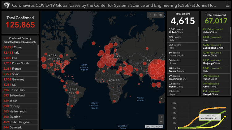Select Guangdong China recovered entry
Viewport: 232px width, 130px height.
(213, 46)
